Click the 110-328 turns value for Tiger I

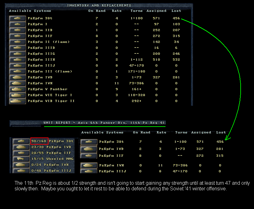[137, 95]
